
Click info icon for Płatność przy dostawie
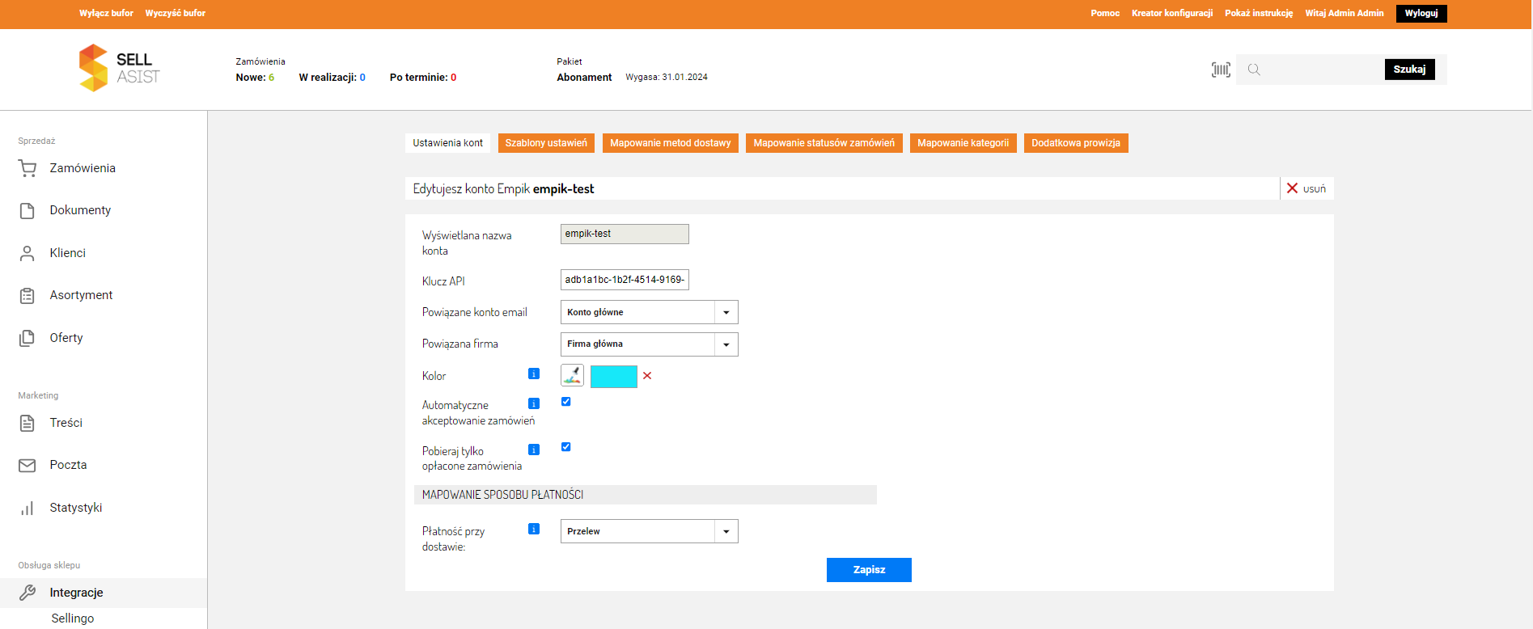pyautogui.click(x=534, y=529)
